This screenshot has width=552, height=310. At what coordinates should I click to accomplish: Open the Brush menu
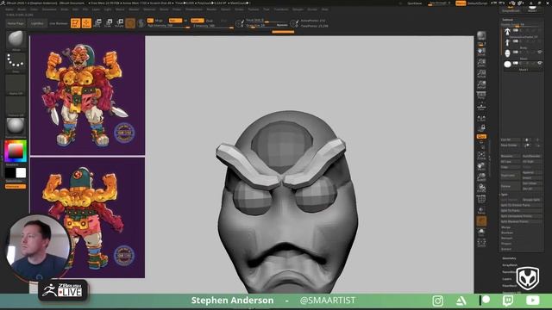(22, 9)
